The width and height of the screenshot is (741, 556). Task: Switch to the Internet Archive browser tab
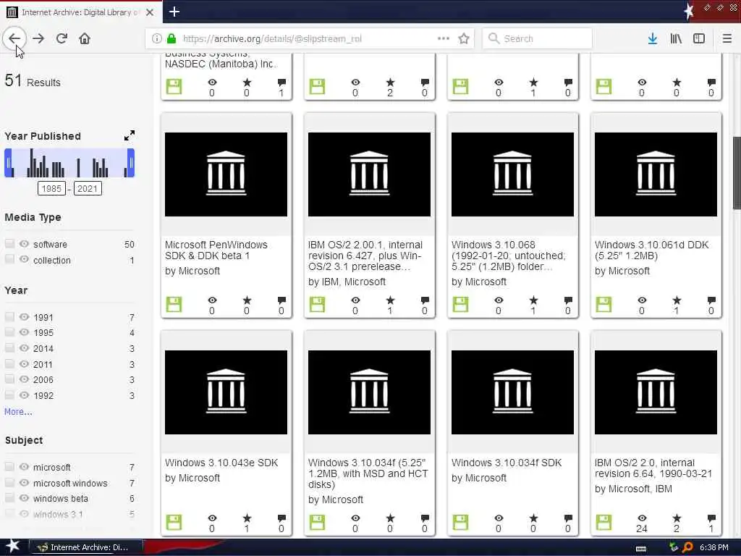(80, 12)
